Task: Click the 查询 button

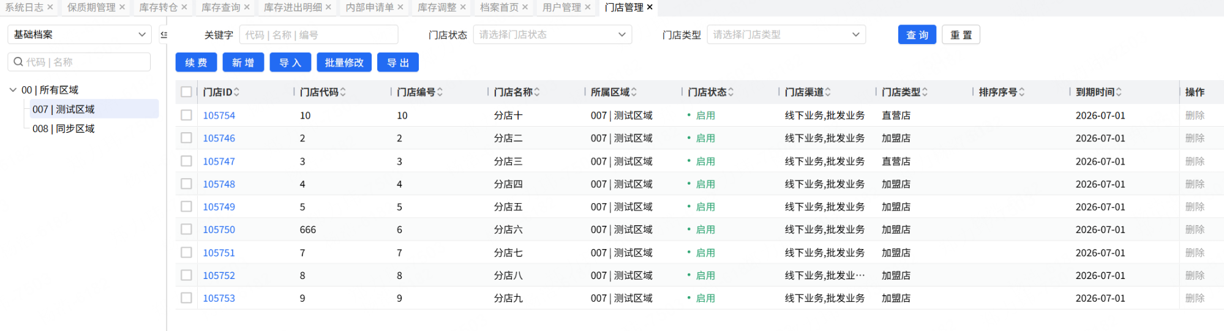Action: tap(917, 35)
